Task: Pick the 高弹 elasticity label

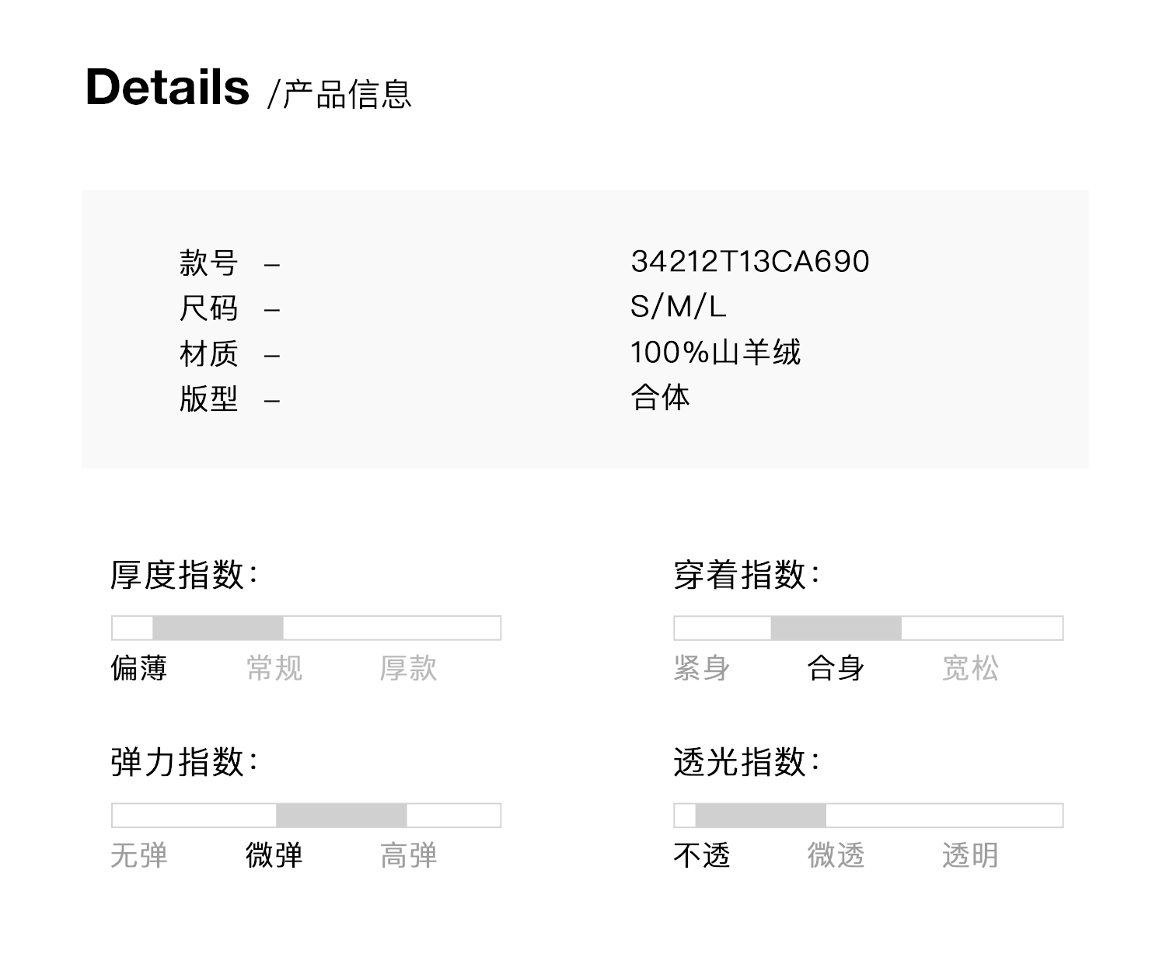Action: 409,855
